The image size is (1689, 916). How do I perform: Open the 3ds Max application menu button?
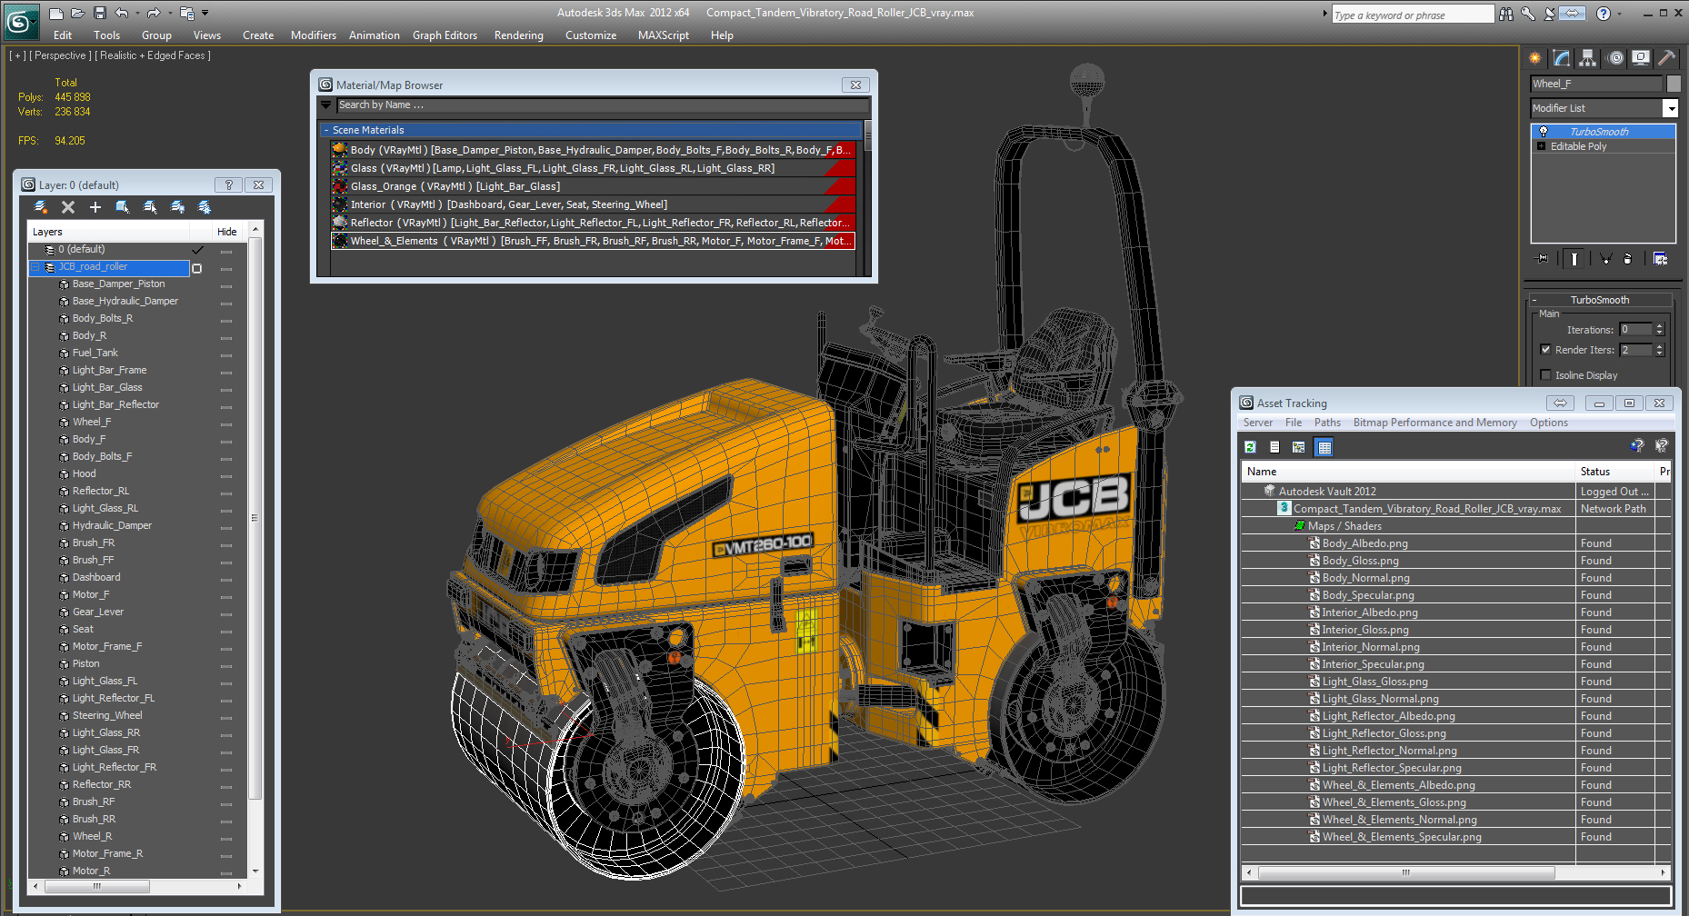pyautogui.click(x=22, y=20)
